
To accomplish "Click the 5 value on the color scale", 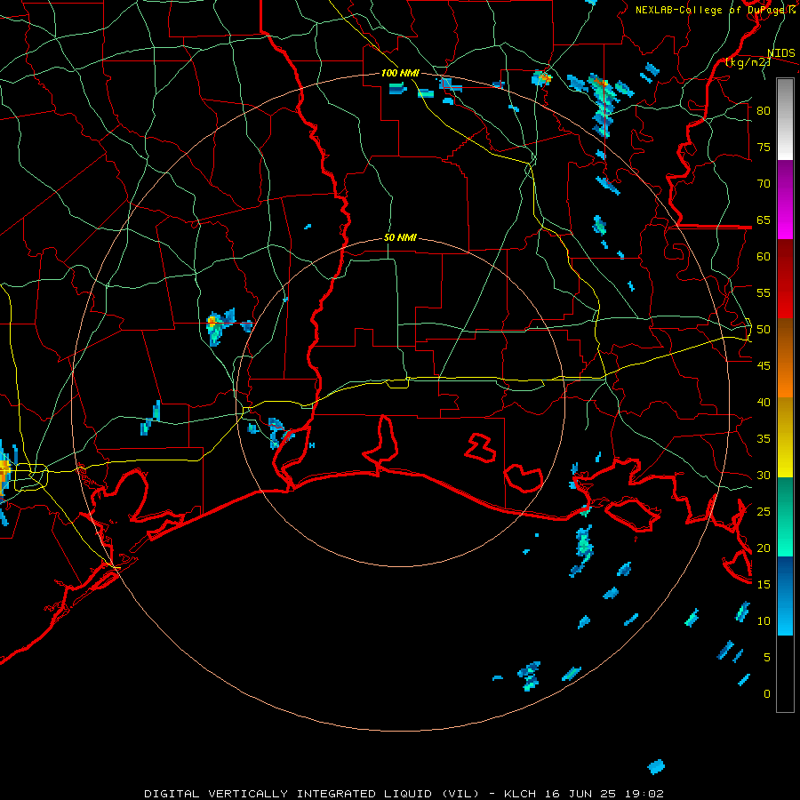I will tap(767, 658).
